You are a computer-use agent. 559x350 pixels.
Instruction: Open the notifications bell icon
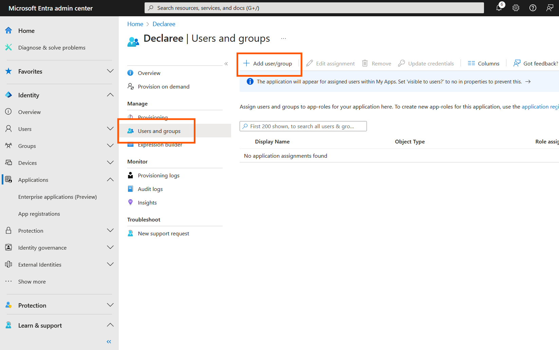click(x=499, y=8)
